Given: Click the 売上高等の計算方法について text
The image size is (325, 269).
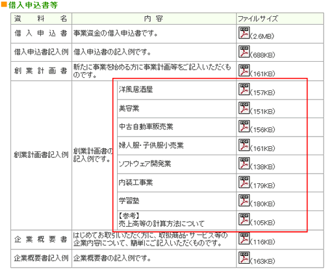Looking at the screenshot, I should [x=161, y=224].
